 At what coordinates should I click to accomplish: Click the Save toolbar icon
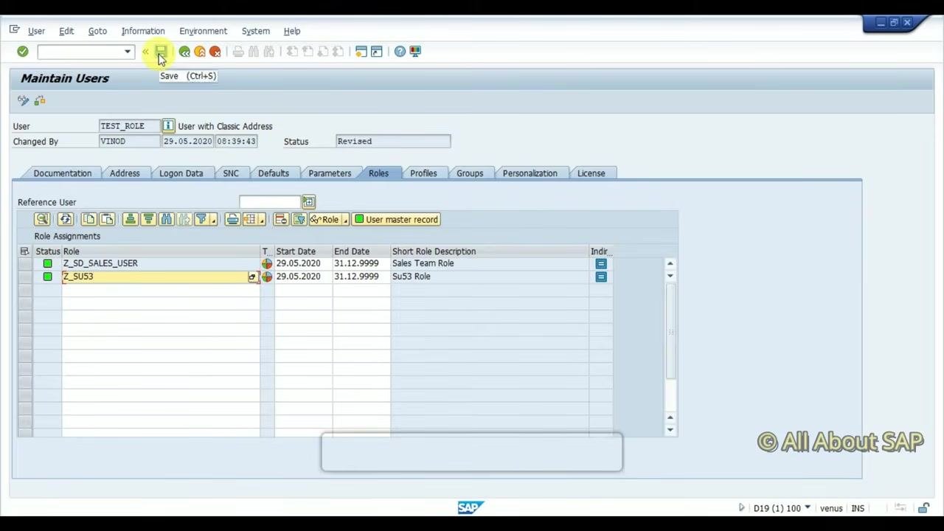pos(160,52)
